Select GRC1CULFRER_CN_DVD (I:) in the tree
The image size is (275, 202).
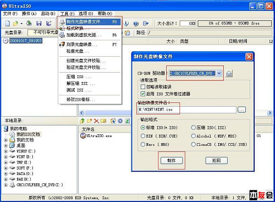40,185
